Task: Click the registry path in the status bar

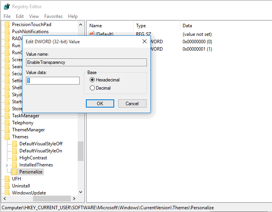Action: [108, 208]
